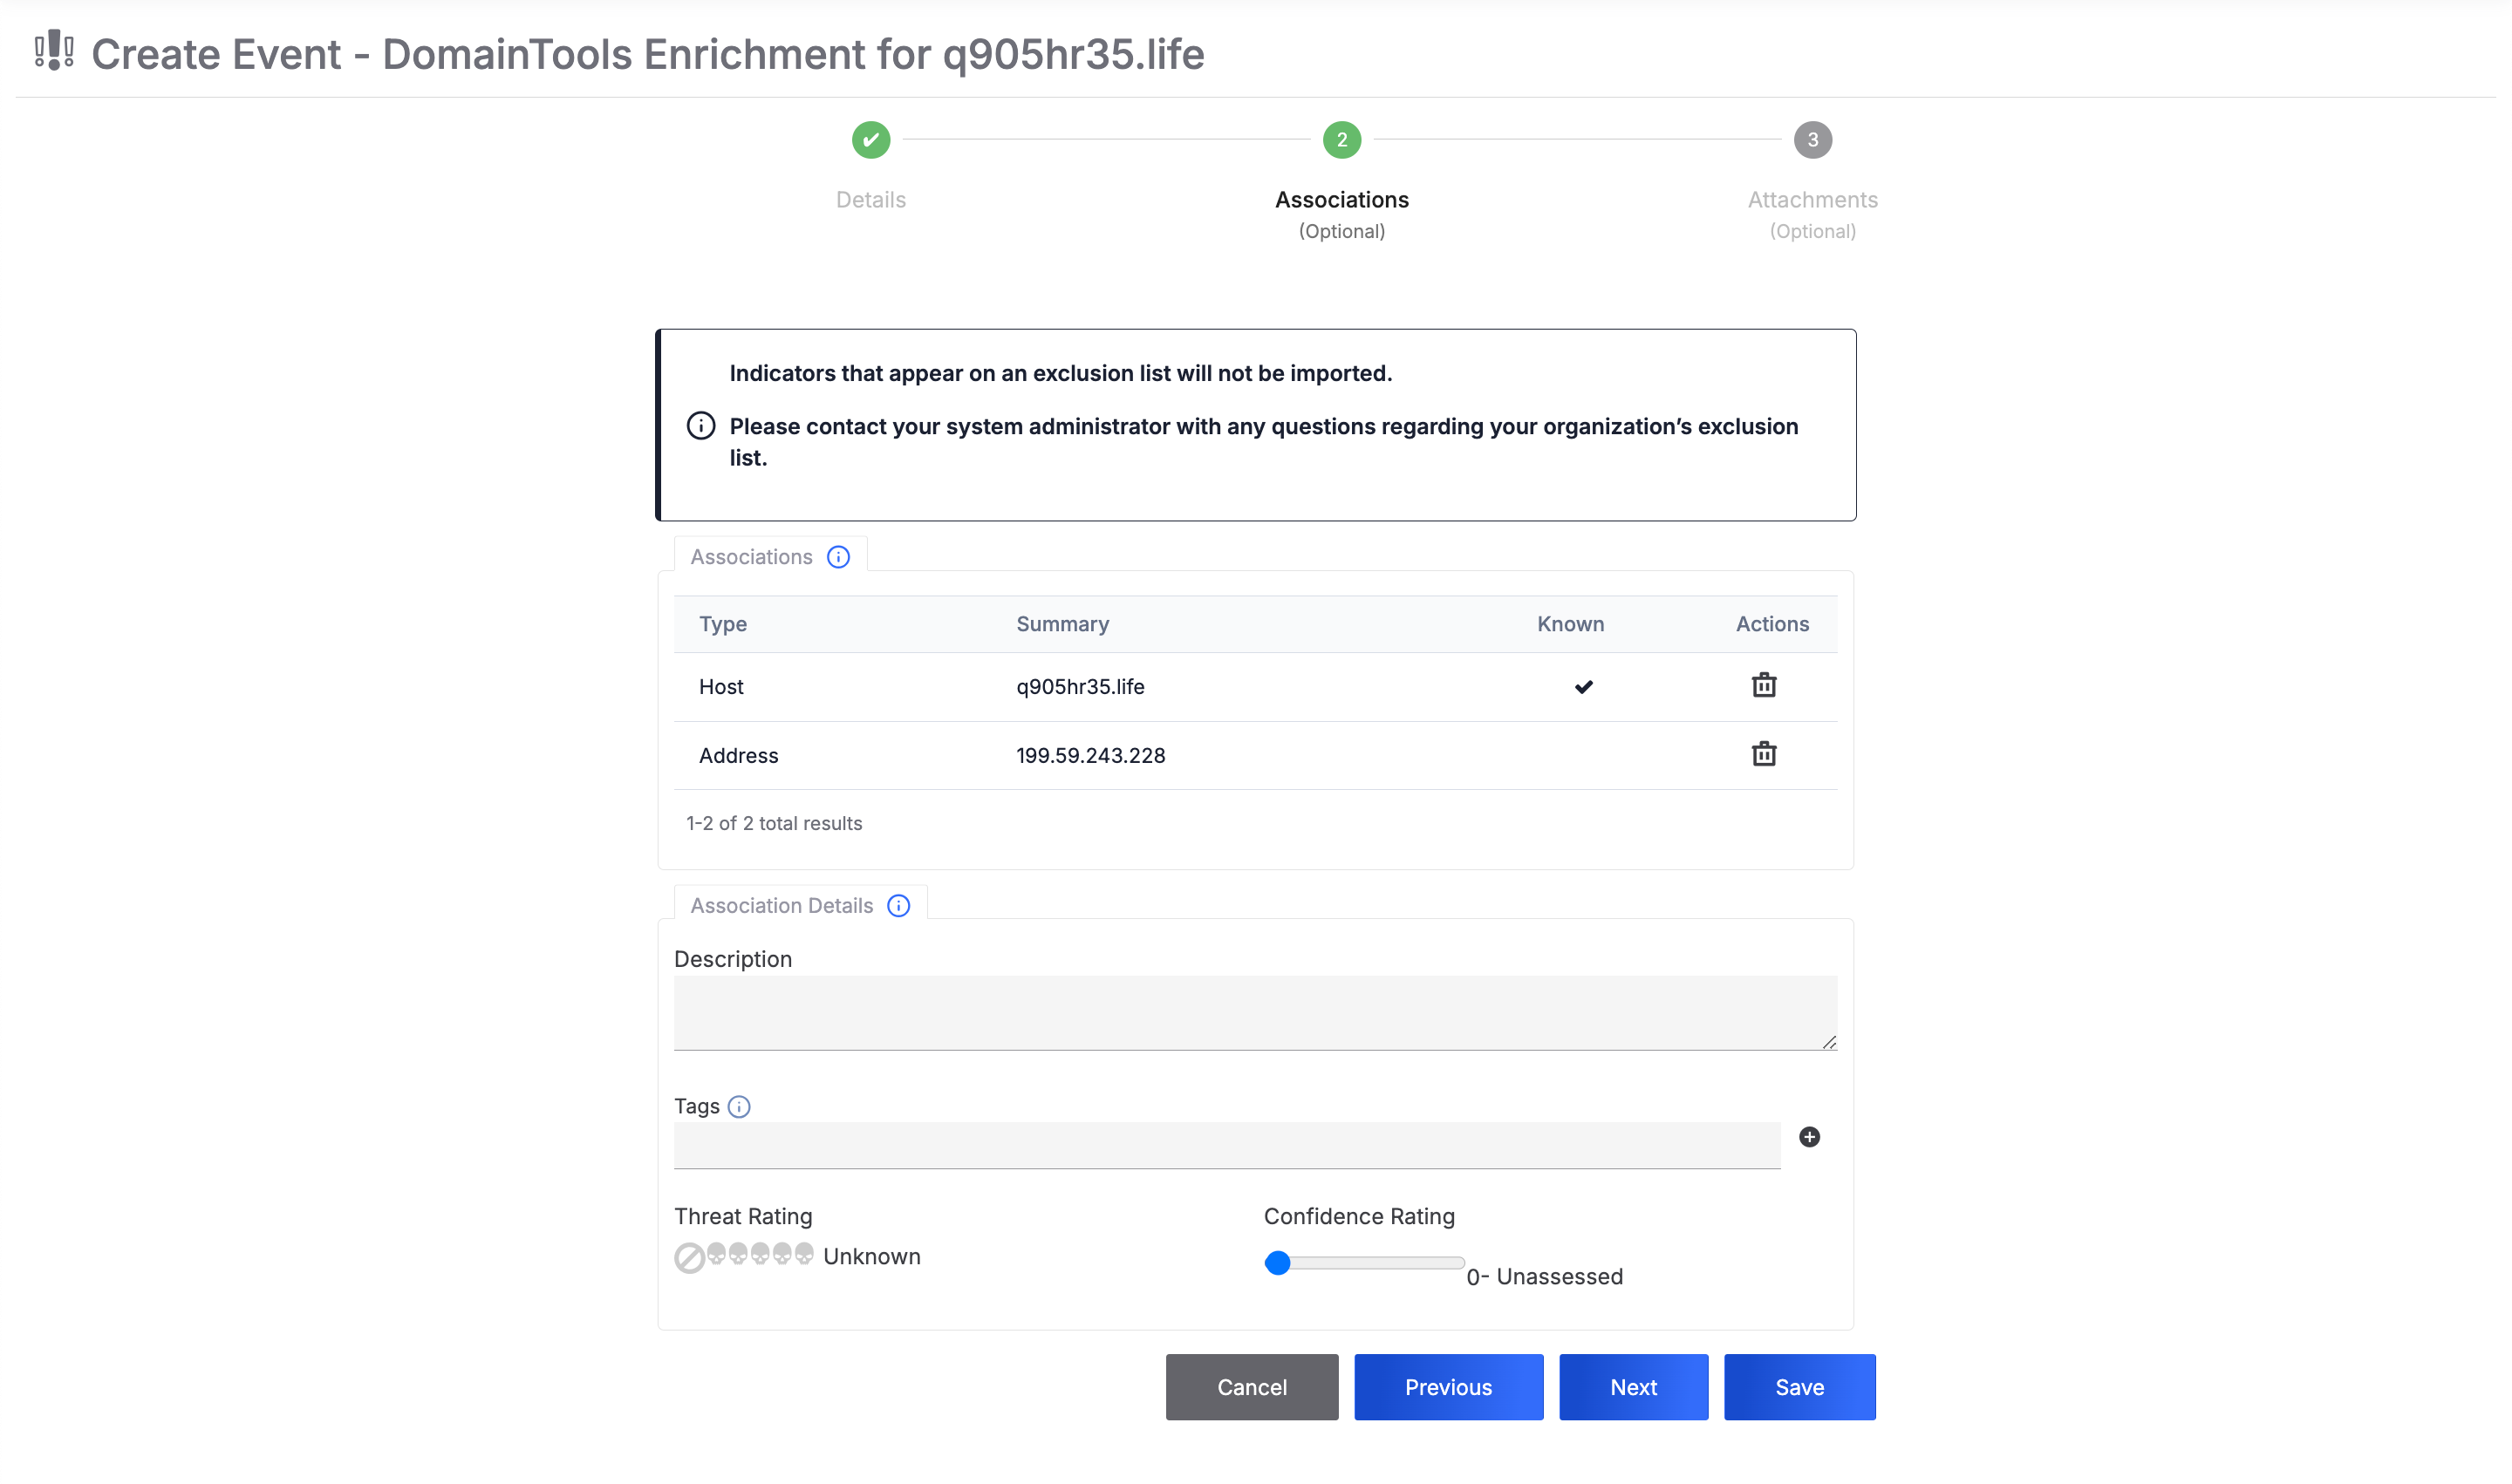The height and width of the screenshot is (1484, 2512).
Task: Cancel event creation
Action: pyautogui.click(x=1252, y=1387)
